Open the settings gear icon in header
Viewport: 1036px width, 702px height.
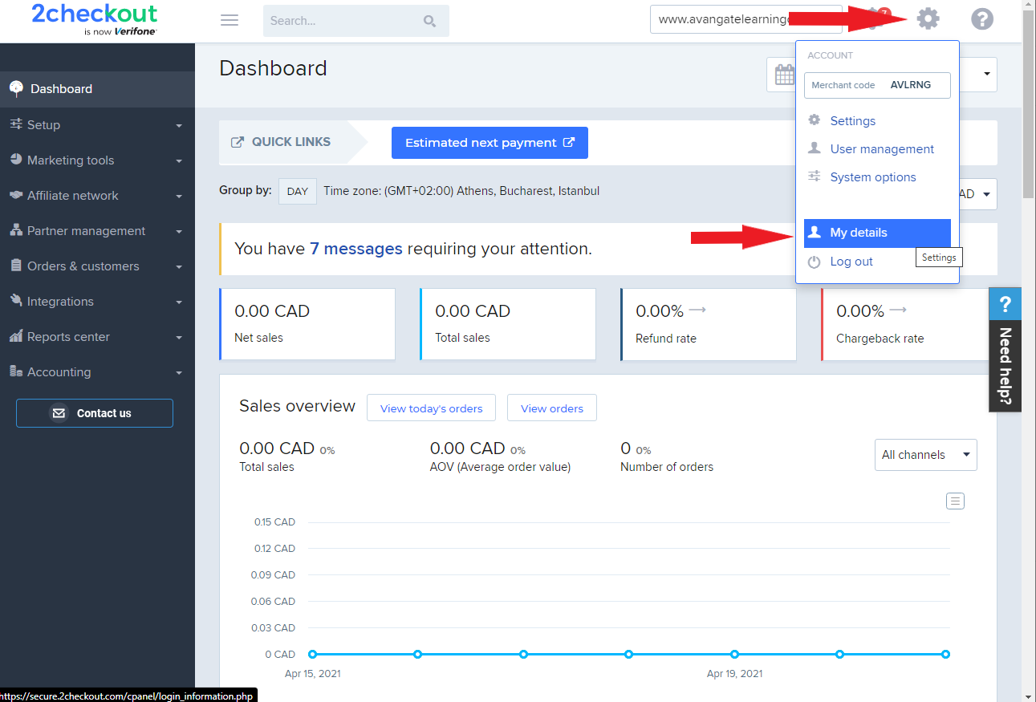(x=928, y=18)
